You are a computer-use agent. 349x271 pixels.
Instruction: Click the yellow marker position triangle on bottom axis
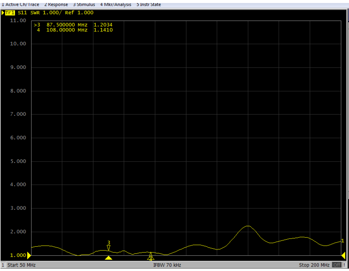(x=108, y=258)
